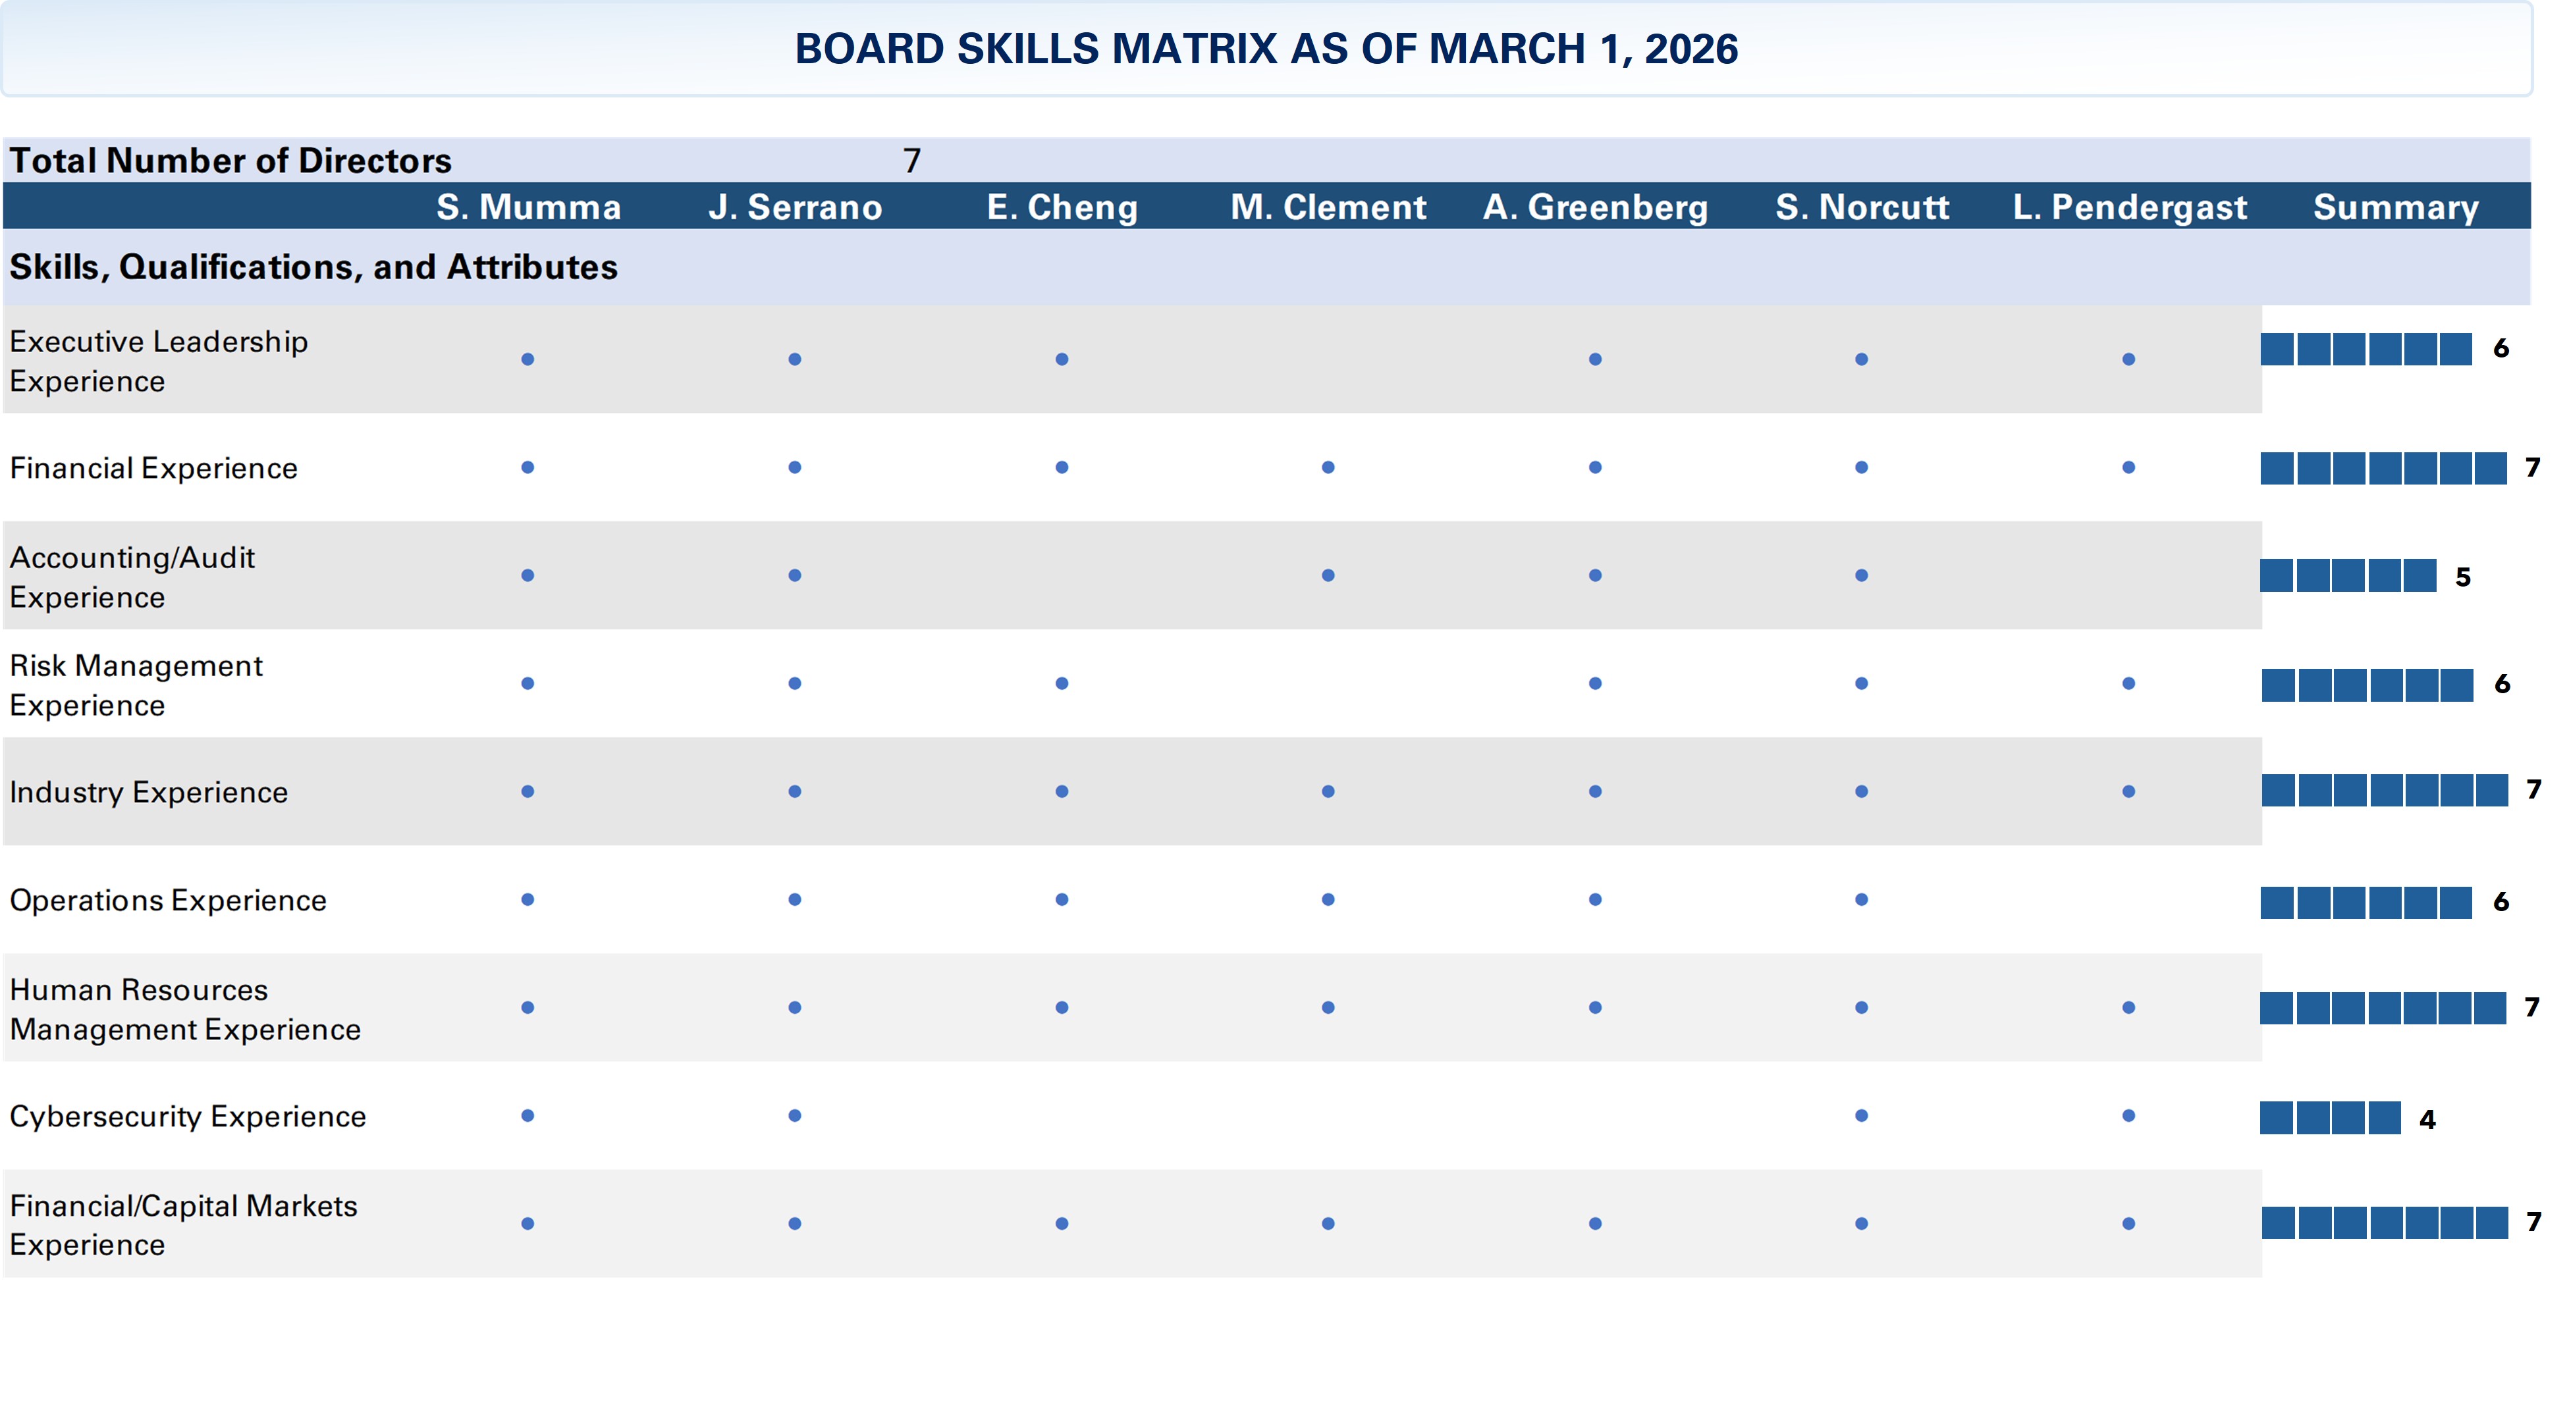
Task: Click S. Mumma's Cybersecurity dot
Action: (x=527, y=1115)
